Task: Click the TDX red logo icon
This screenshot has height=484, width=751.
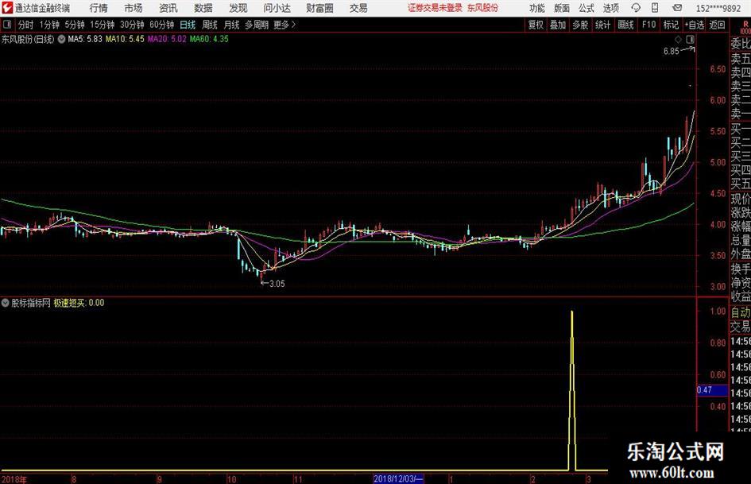Action: [x=7, y=8]
